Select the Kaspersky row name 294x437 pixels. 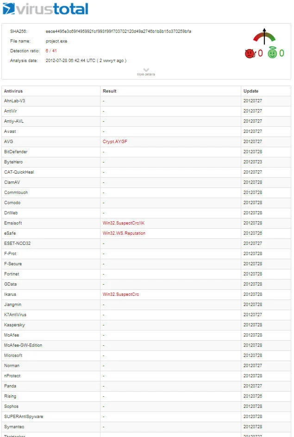[x=14, y=325]
